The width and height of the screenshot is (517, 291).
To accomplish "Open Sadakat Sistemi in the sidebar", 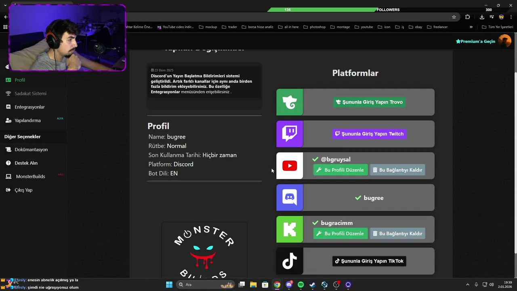I will (30, 93).
